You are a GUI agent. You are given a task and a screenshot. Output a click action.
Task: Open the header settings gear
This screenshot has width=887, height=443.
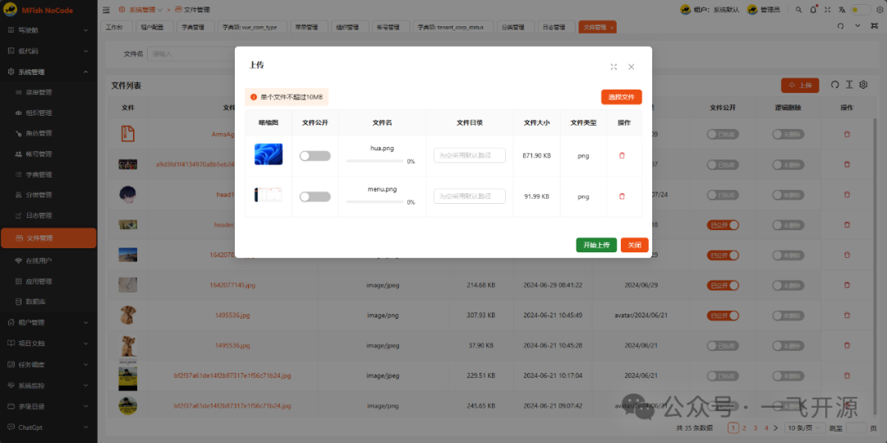880,10
